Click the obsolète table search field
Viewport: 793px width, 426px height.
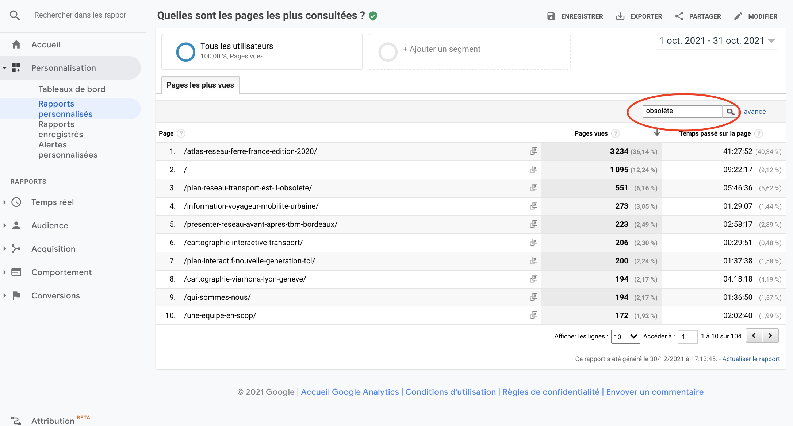coord(682,111)
